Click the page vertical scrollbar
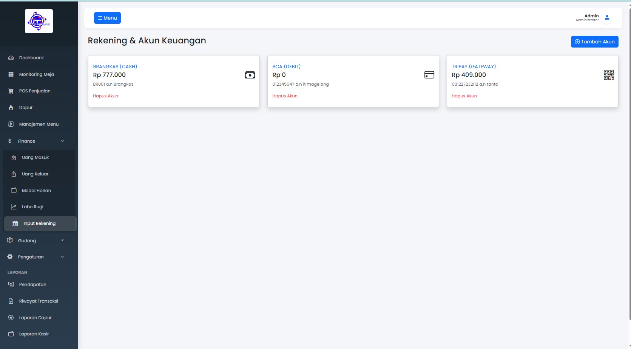631x349 pixels. pos(629,164)
